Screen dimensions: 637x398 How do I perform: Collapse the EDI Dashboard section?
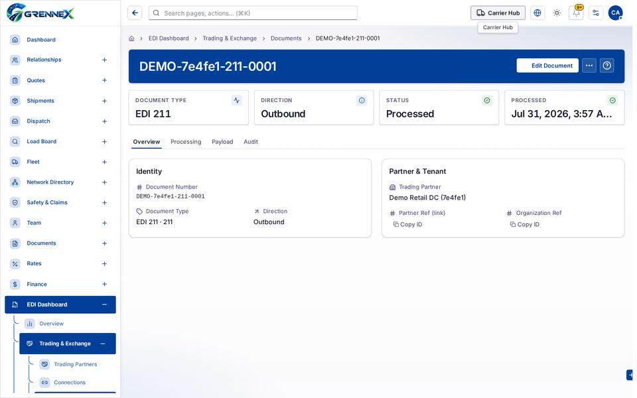[104, 304]
